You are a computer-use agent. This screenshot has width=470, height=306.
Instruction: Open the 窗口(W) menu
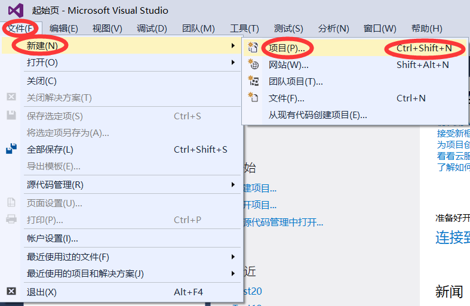pyautogui.click(x=380, y=29)
